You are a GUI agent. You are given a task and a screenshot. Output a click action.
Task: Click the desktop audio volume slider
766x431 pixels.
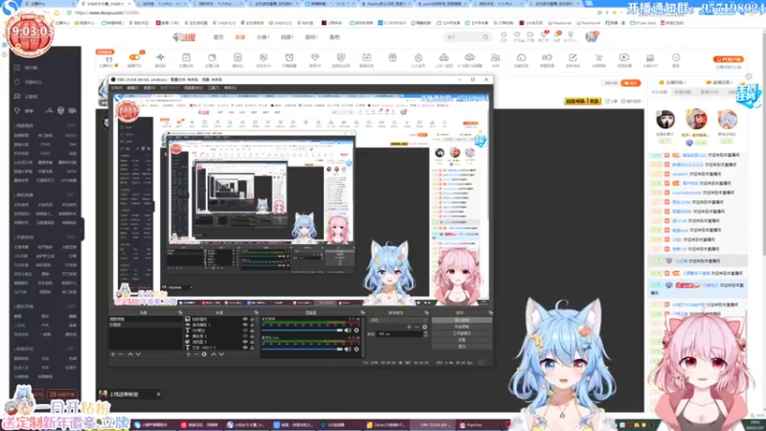(x=302, y=330)
